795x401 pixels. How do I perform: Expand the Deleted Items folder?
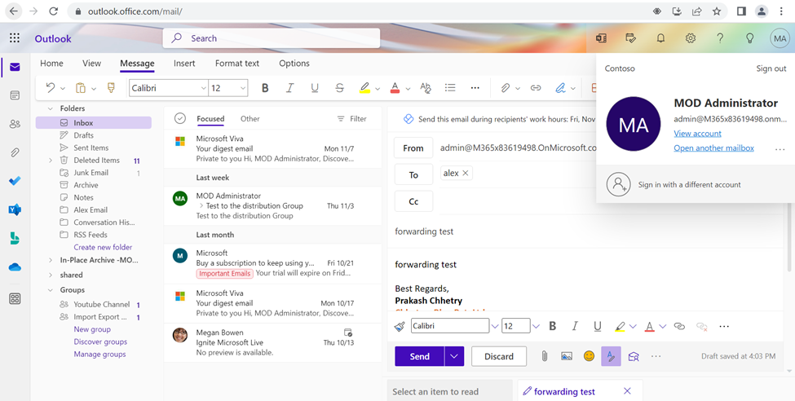51,161
